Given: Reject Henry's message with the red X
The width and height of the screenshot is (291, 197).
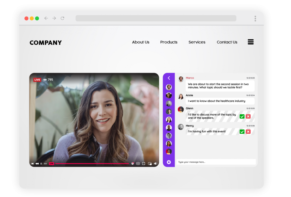Looking at the screenshot, I should click(x=248, y=131).
